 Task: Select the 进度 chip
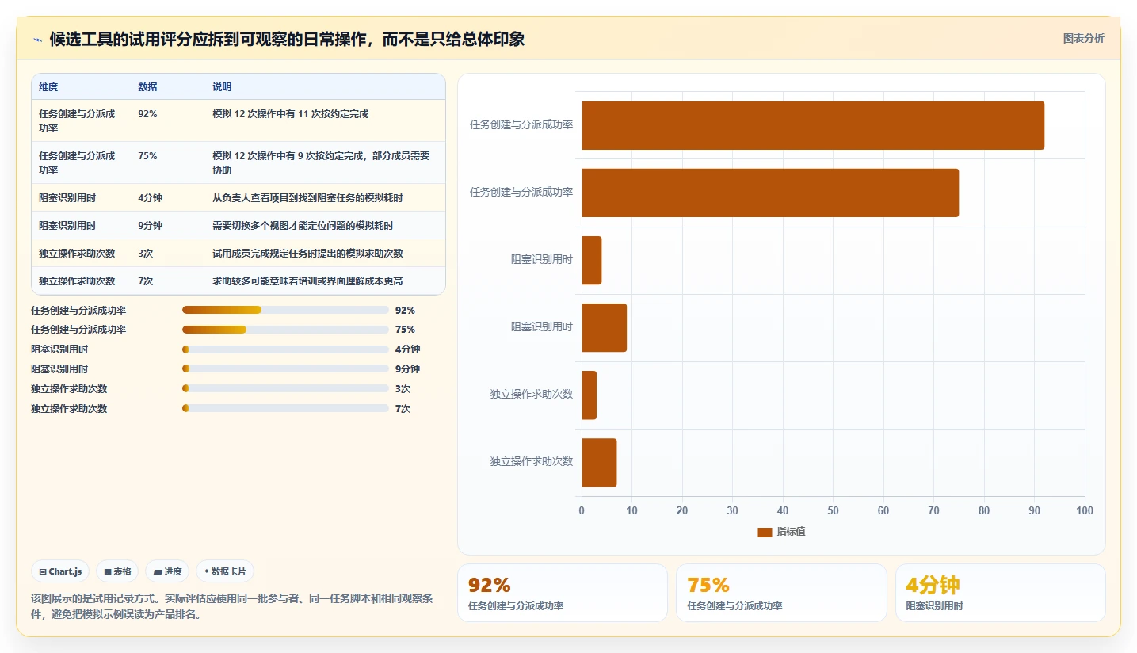coord(167,571)
